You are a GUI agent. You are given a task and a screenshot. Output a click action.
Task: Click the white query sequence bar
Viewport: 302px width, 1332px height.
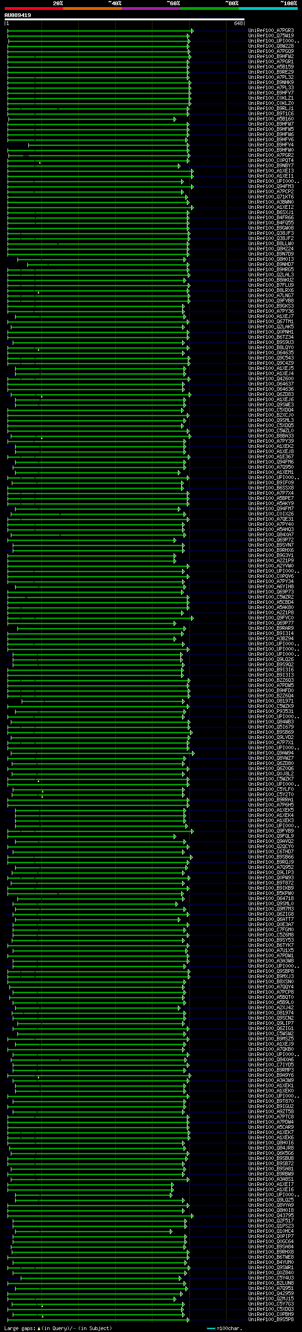125,20
